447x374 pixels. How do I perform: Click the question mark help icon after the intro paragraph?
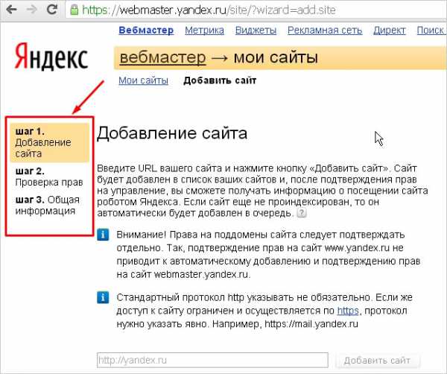click(302, 213)
